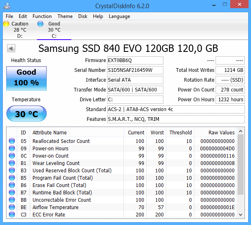Image resolution: width=251 pixels, height=225 pixels.
Task: Click the Standard field ACS-2
Action: coord(176,109)
